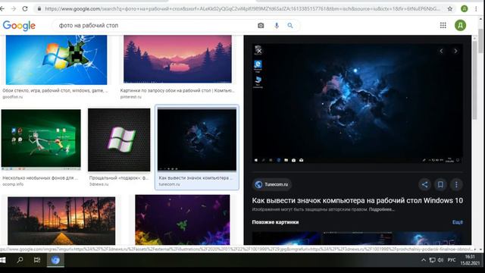Click the goodfon.ru source text

13,97
